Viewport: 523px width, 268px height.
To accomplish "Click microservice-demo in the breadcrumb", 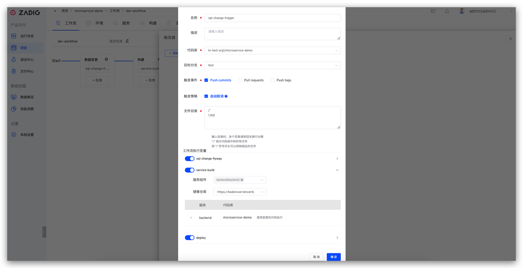I will pos(89,11).
